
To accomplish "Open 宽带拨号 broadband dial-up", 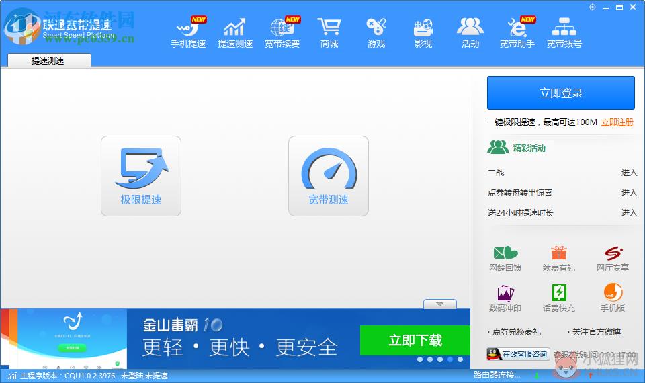I will pyautogui.click(x=564, y=33).
